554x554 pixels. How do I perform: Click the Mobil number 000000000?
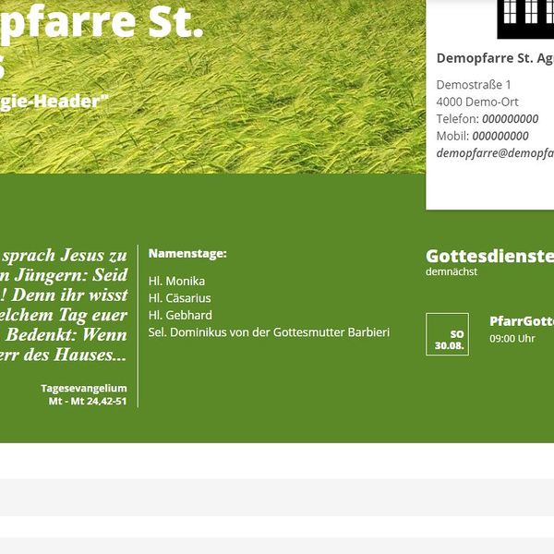[500, 136]
